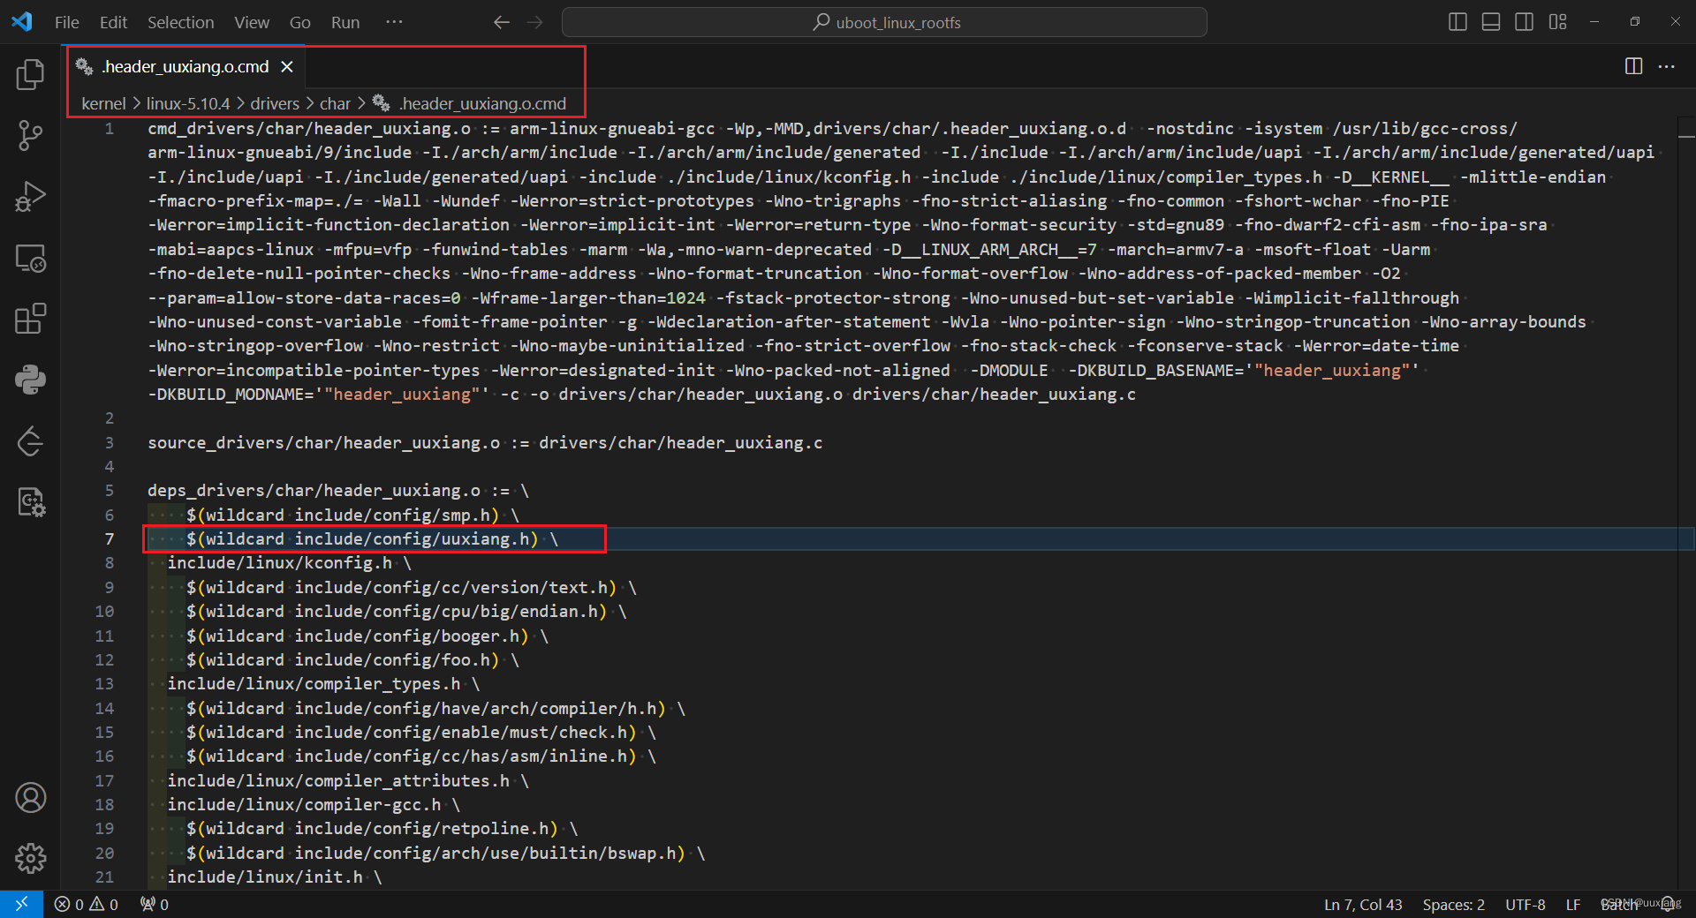Open the Remote Explorer view
This screenshot has width=1696, height=918.
(x=30, y=258)
